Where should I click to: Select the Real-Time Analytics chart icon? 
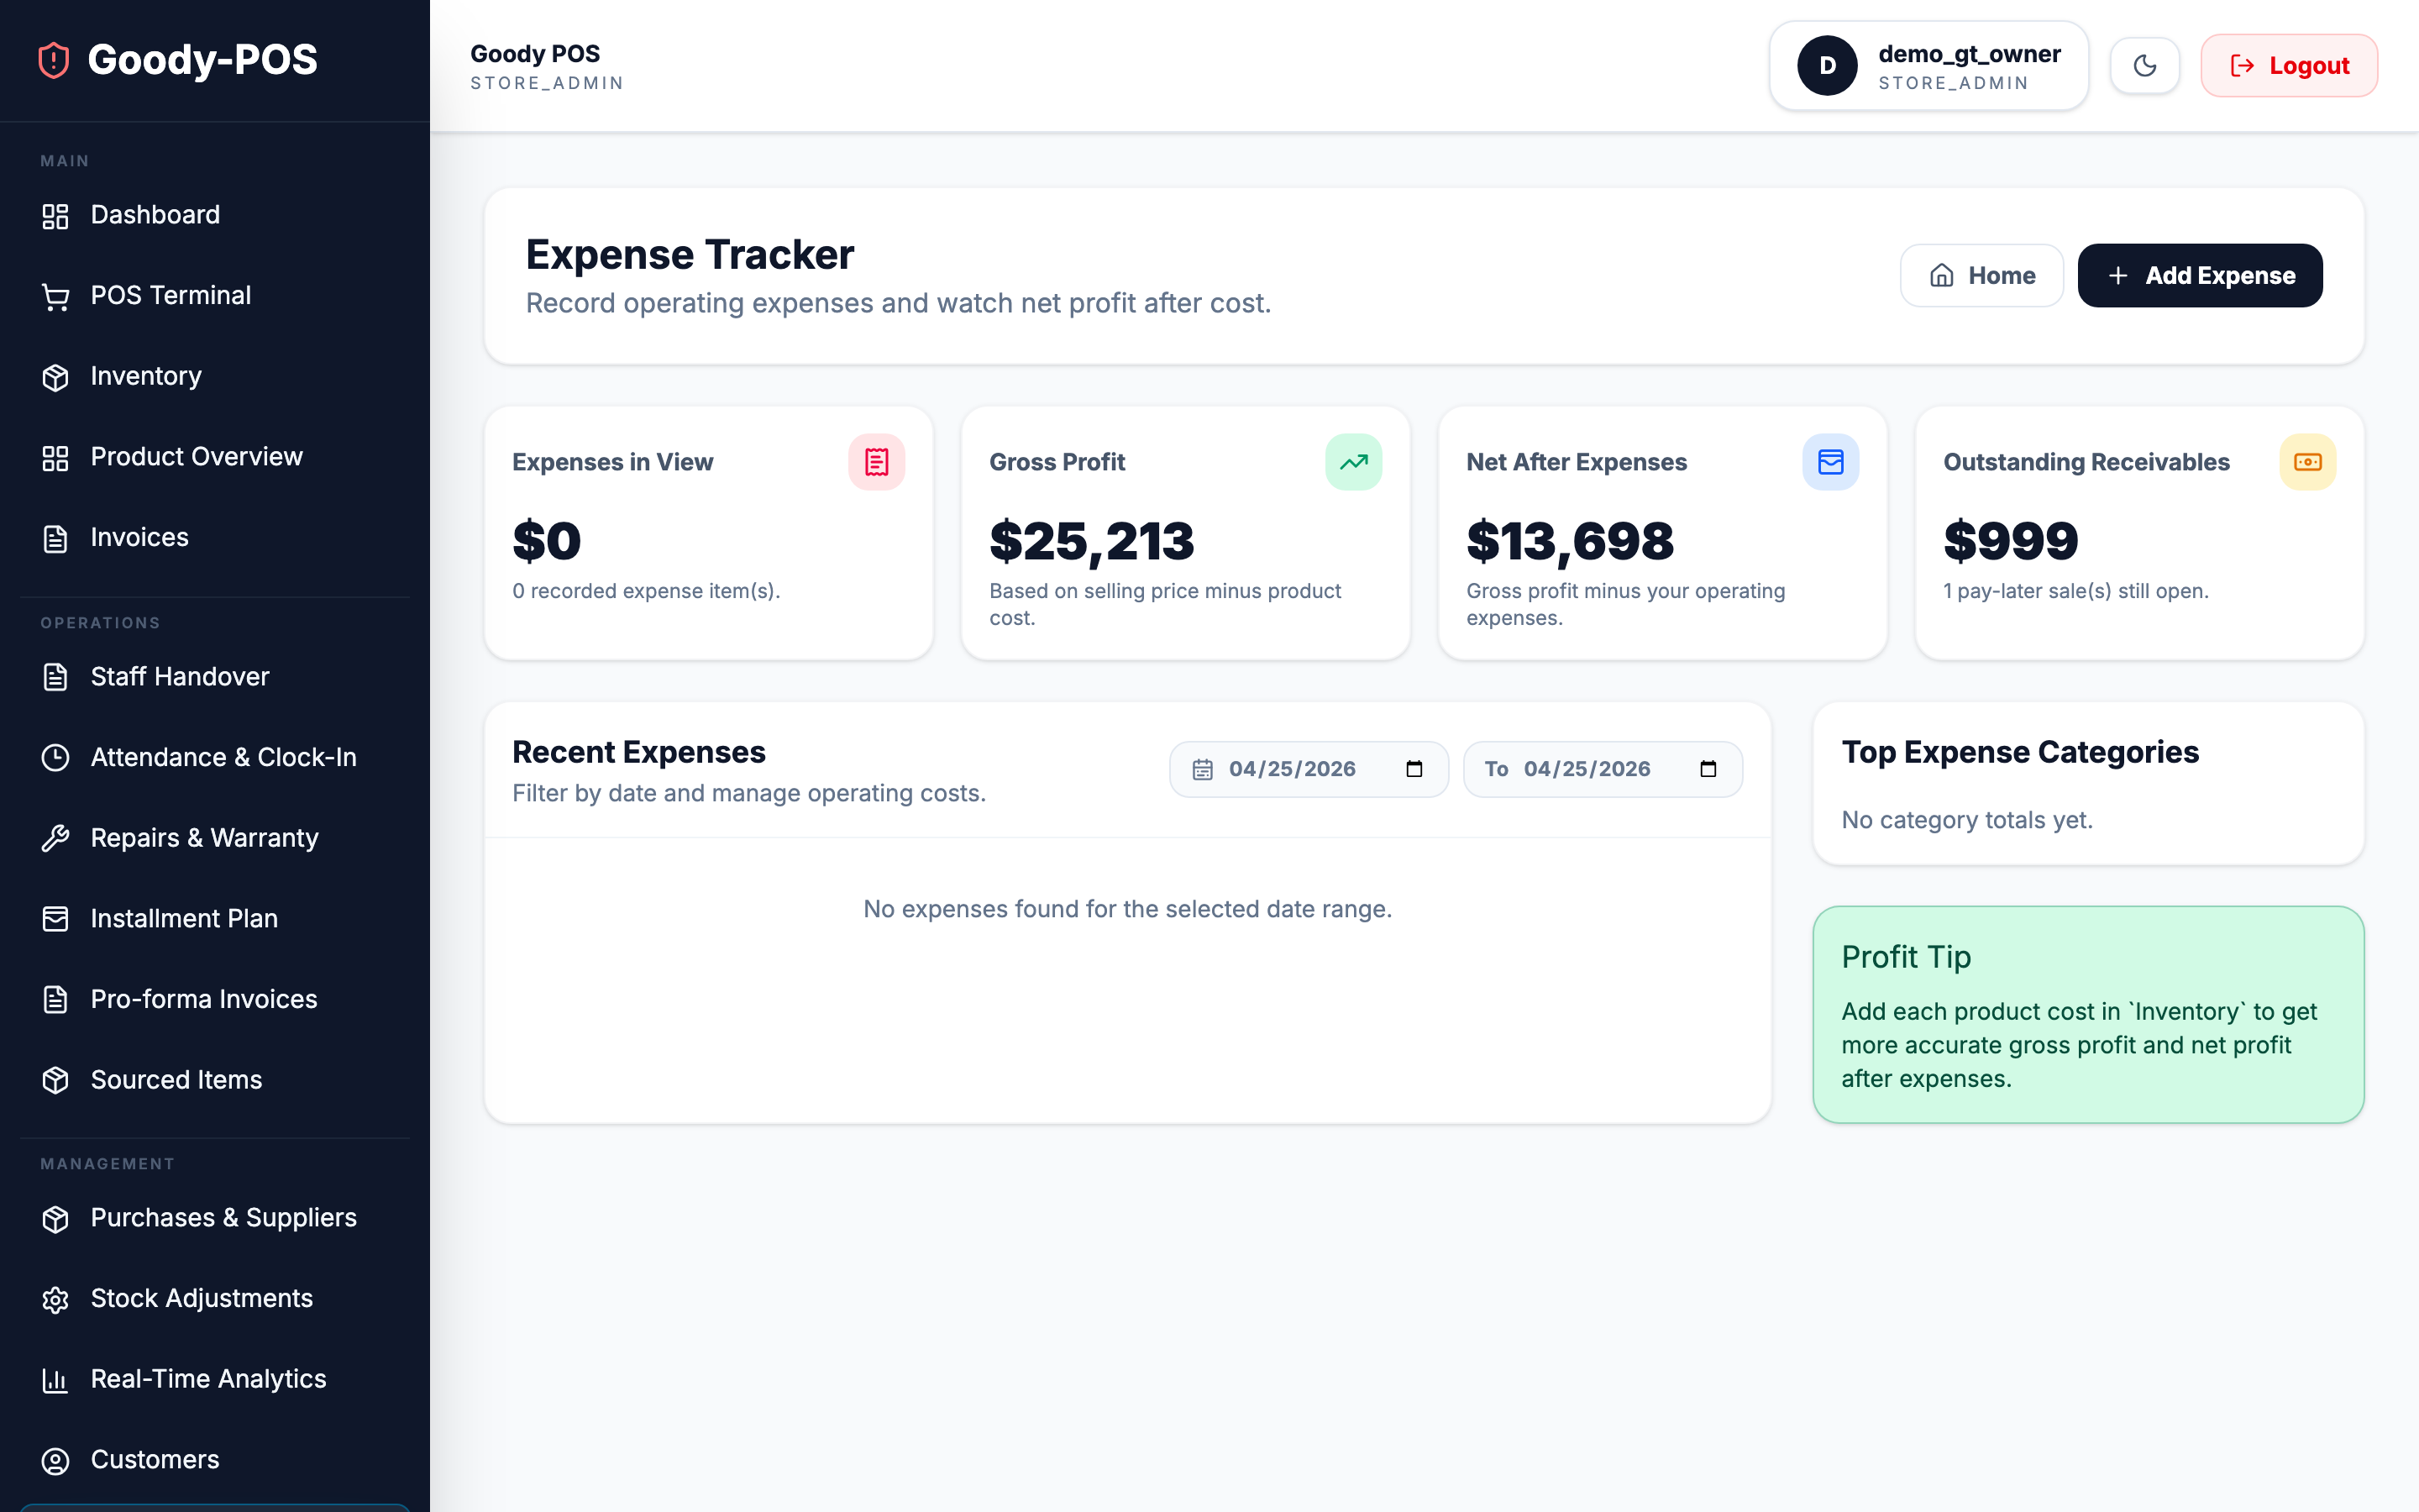click(55, 1379)
